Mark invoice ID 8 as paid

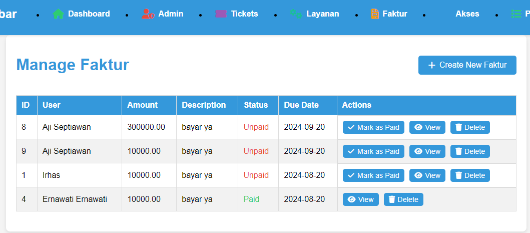click(373, 127)
